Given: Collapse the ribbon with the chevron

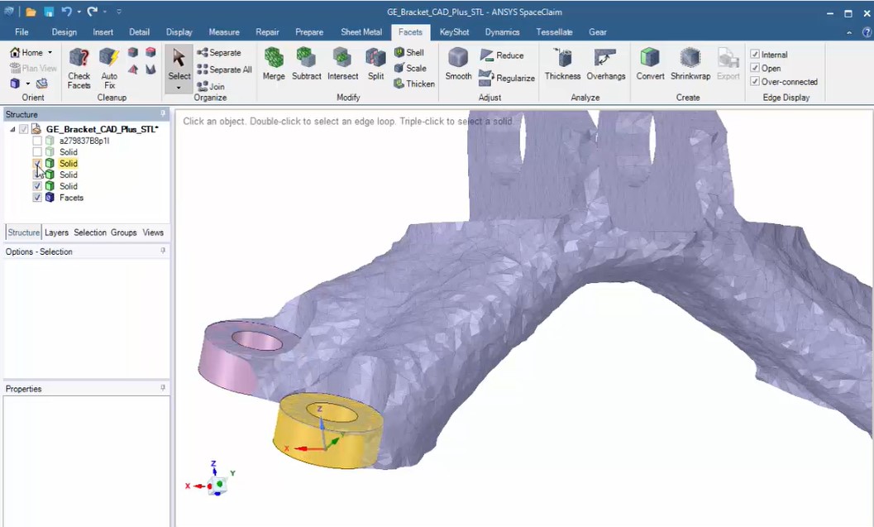Looking at the screenshot, I should (849, 32).
